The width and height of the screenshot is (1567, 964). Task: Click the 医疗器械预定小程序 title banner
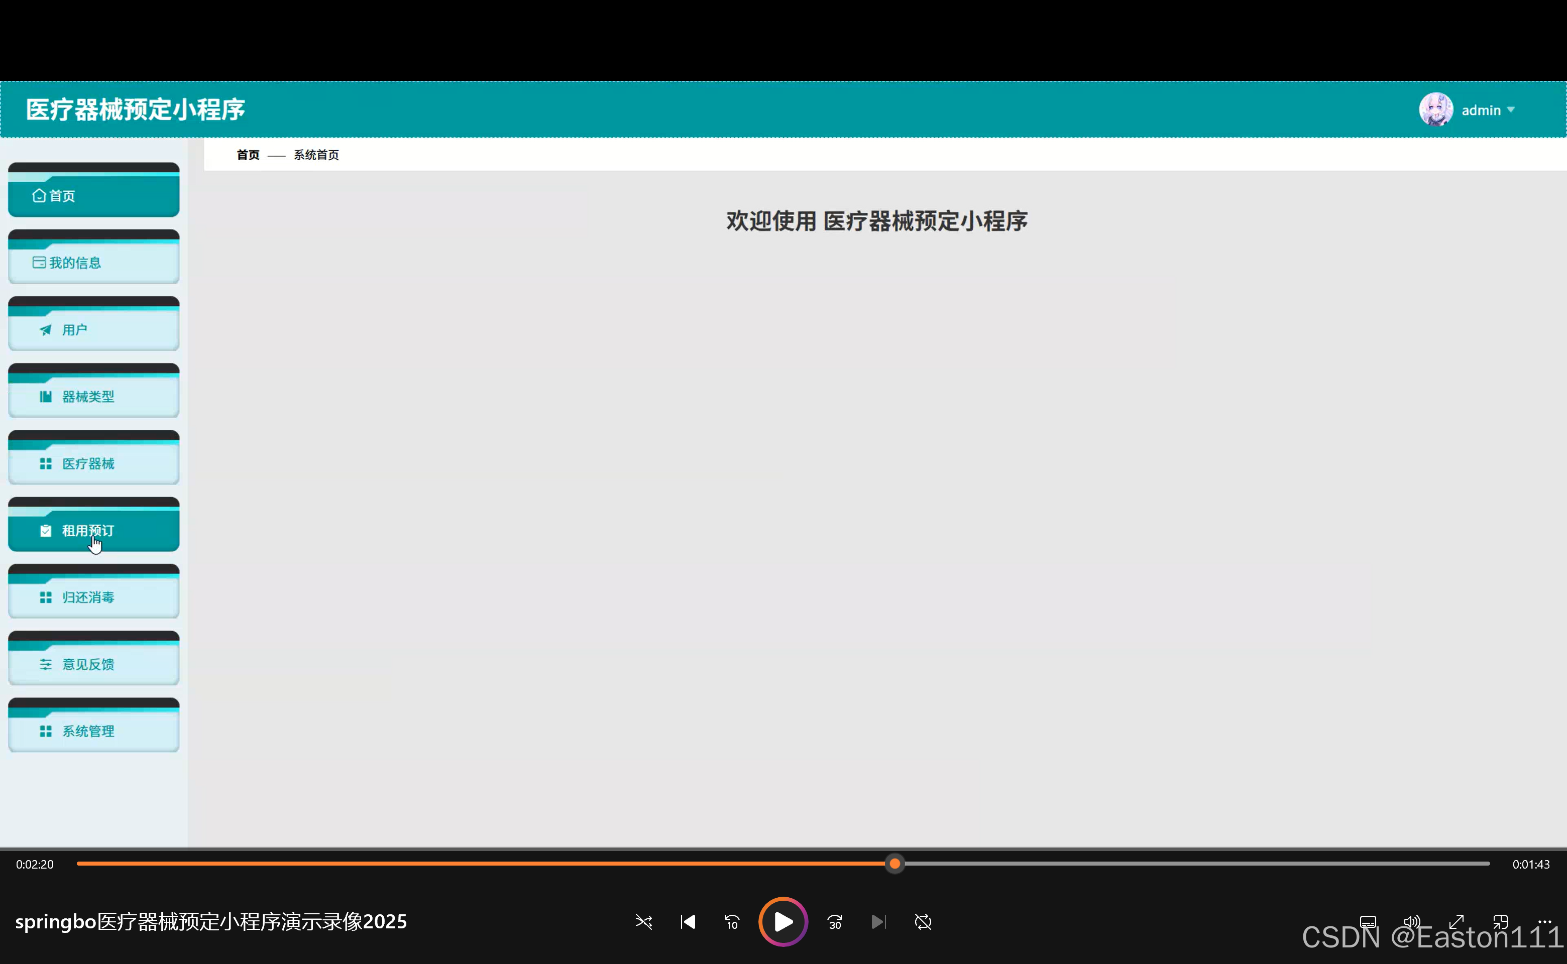pos(134,109)
